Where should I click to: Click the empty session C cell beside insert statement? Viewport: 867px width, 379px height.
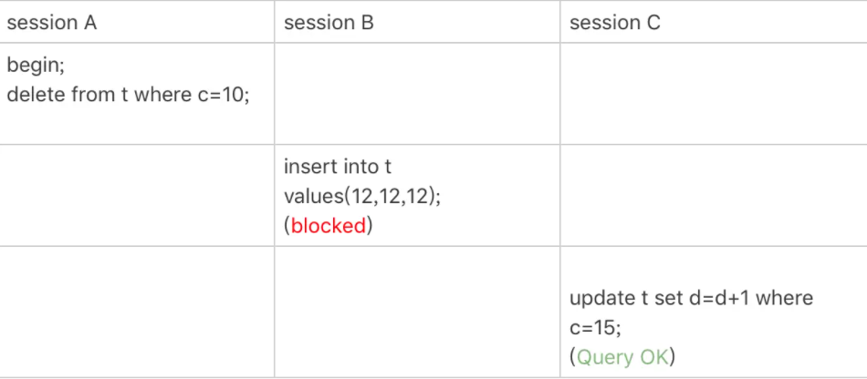coord(714,195)
